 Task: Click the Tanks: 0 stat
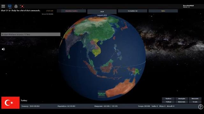point(155,106)
